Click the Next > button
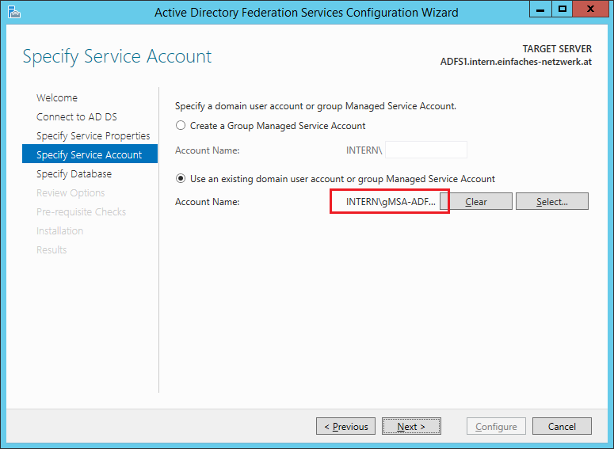The image size is (614, 449). pos(411,426)
